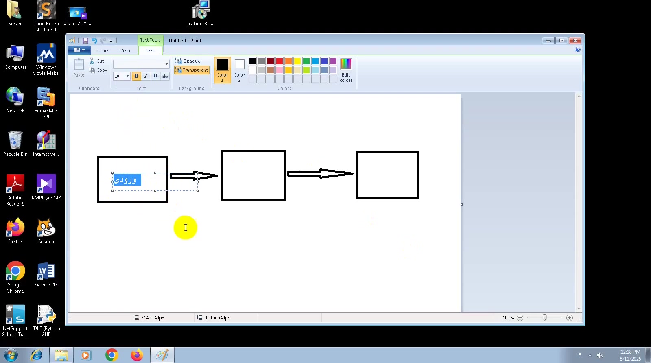Viewport: 651px width, 363px height.
Task: Pick the green color swatch
Action: [306, 61]
